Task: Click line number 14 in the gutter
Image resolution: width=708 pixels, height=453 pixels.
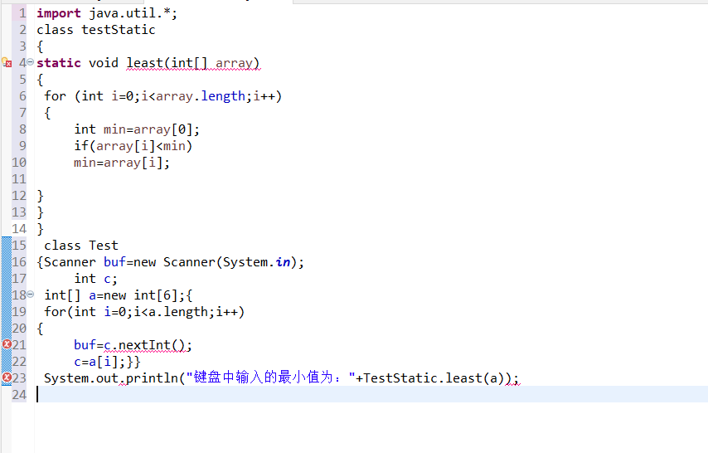Action: (x=19, y=229)
